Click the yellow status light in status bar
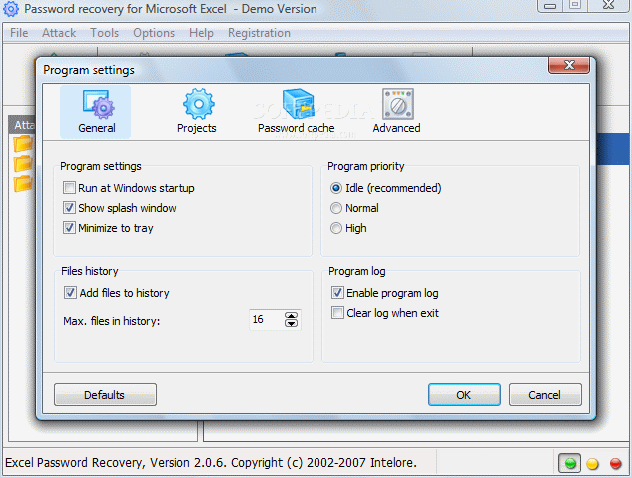The width and height of the screenshot is (632, 478). [592, 463]
